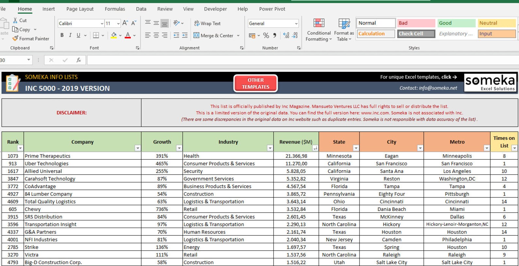The width and height of the screenshot is (519, 266).
Task: Open the Industry column filter dropdown
Action: pyautogui.click(x=270, y=148)
